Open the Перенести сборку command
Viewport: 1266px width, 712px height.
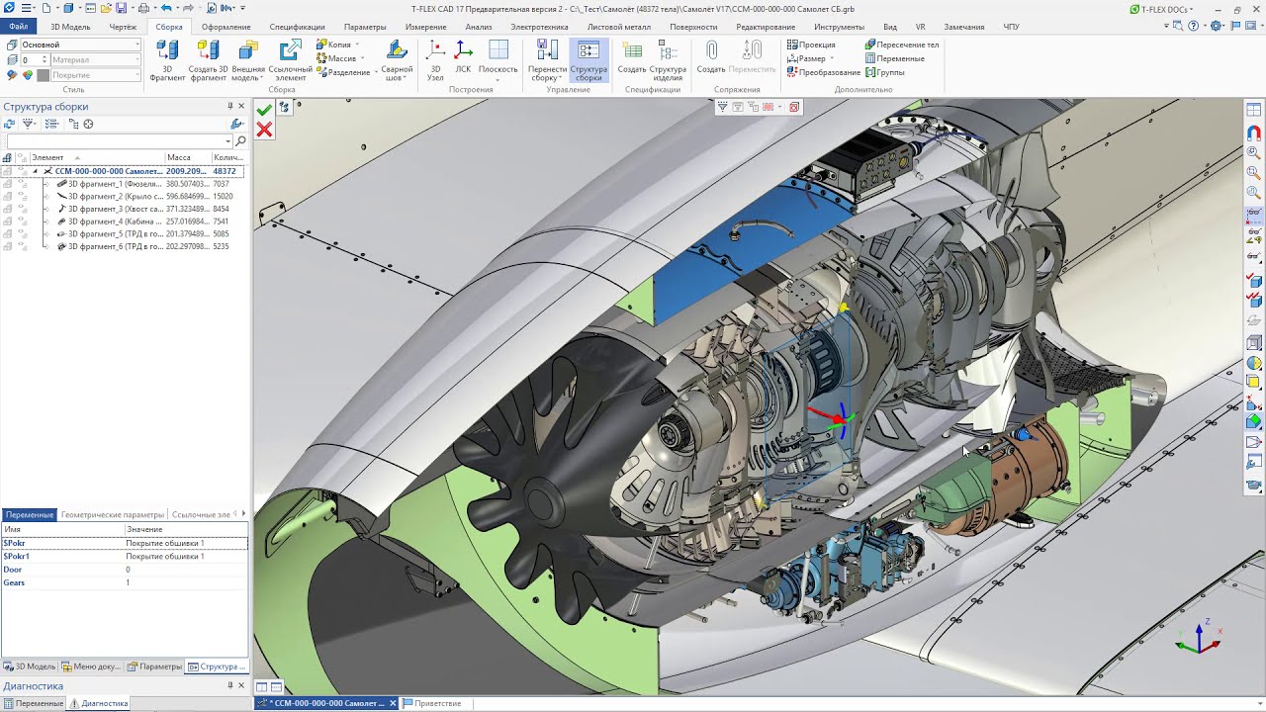point(547,60)
